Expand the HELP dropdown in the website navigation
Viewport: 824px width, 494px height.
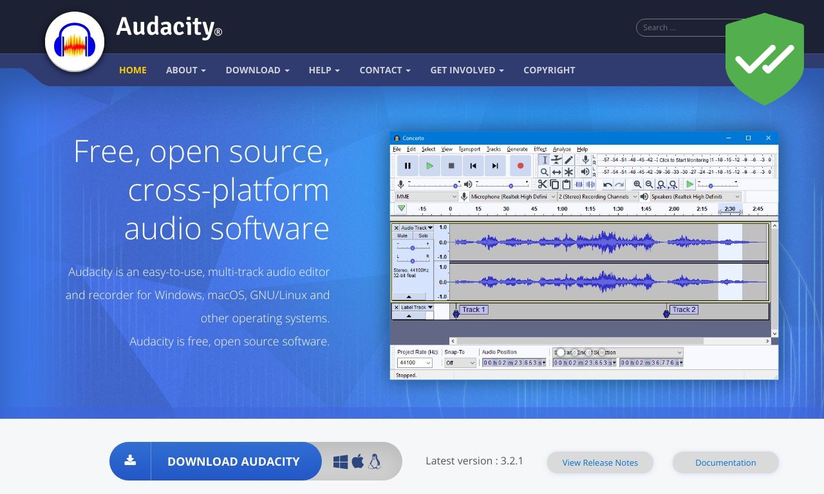(x=324, y=70)
